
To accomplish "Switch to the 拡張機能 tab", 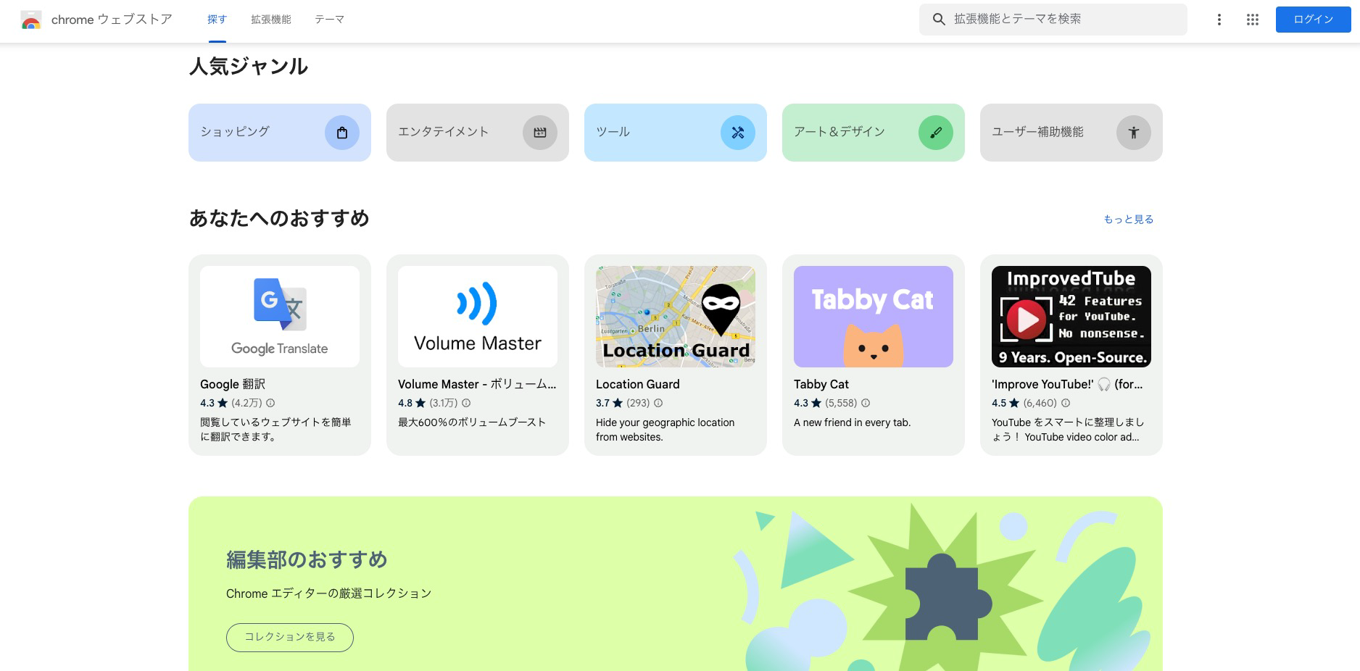I will click(x=270, y=20).
